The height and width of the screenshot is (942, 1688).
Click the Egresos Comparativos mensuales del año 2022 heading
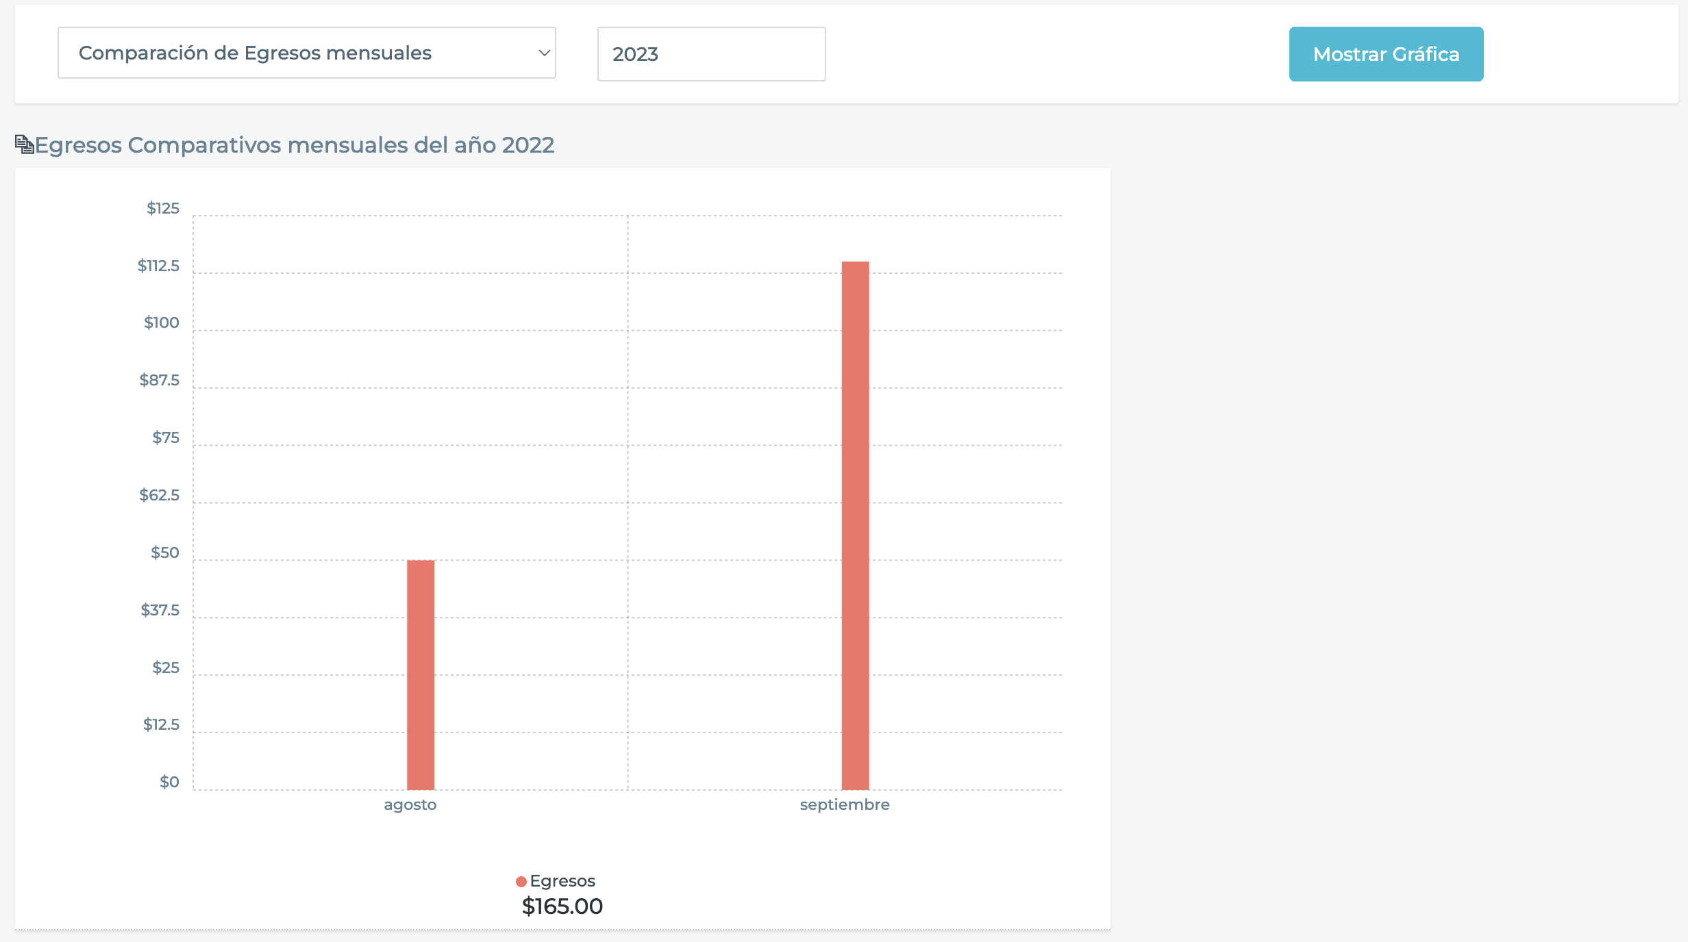(295, 145)
